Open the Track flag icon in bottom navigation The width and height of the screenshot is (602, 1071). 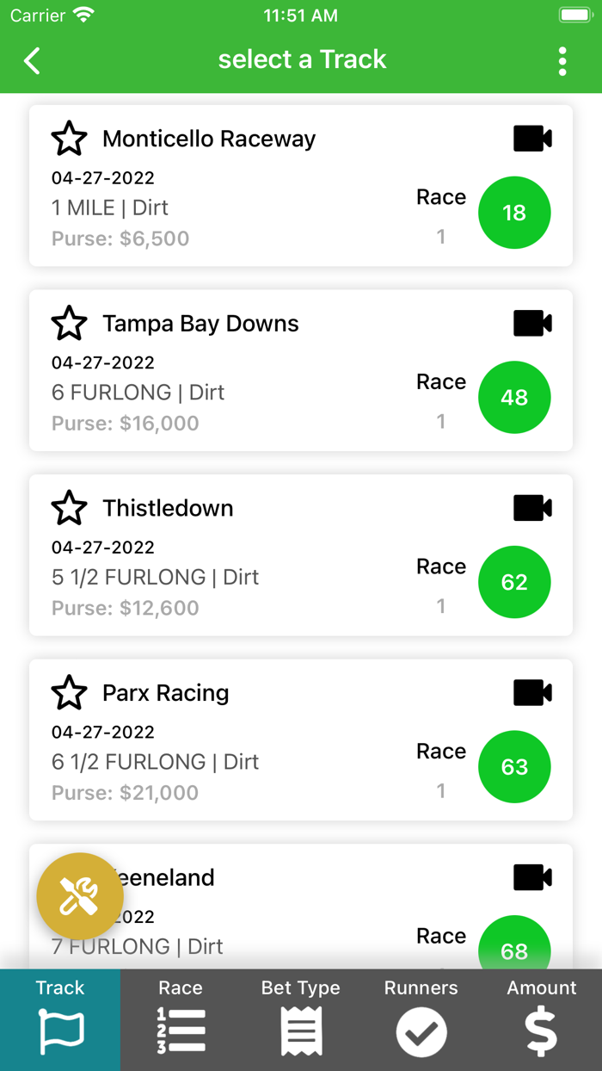click(x=60, y=1031)
